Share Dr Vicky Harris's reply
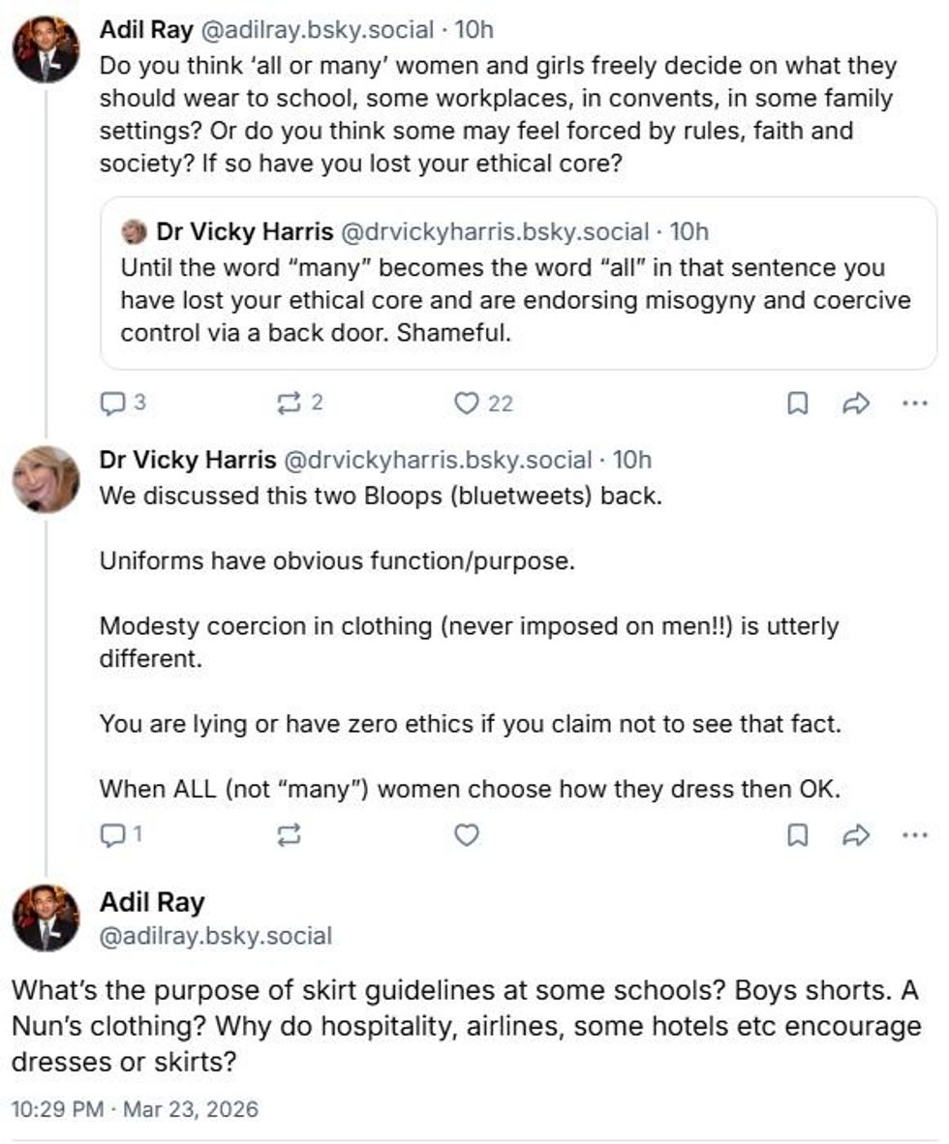Screen dimensions: 949x1144 pyautogui.click(x=855, y=834)
